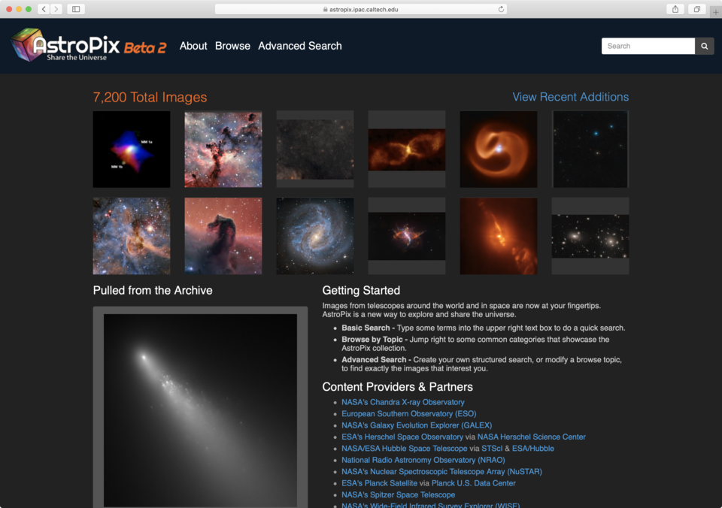Go to Advanced Search page
The image size is (722, 508).
point(299,46)
